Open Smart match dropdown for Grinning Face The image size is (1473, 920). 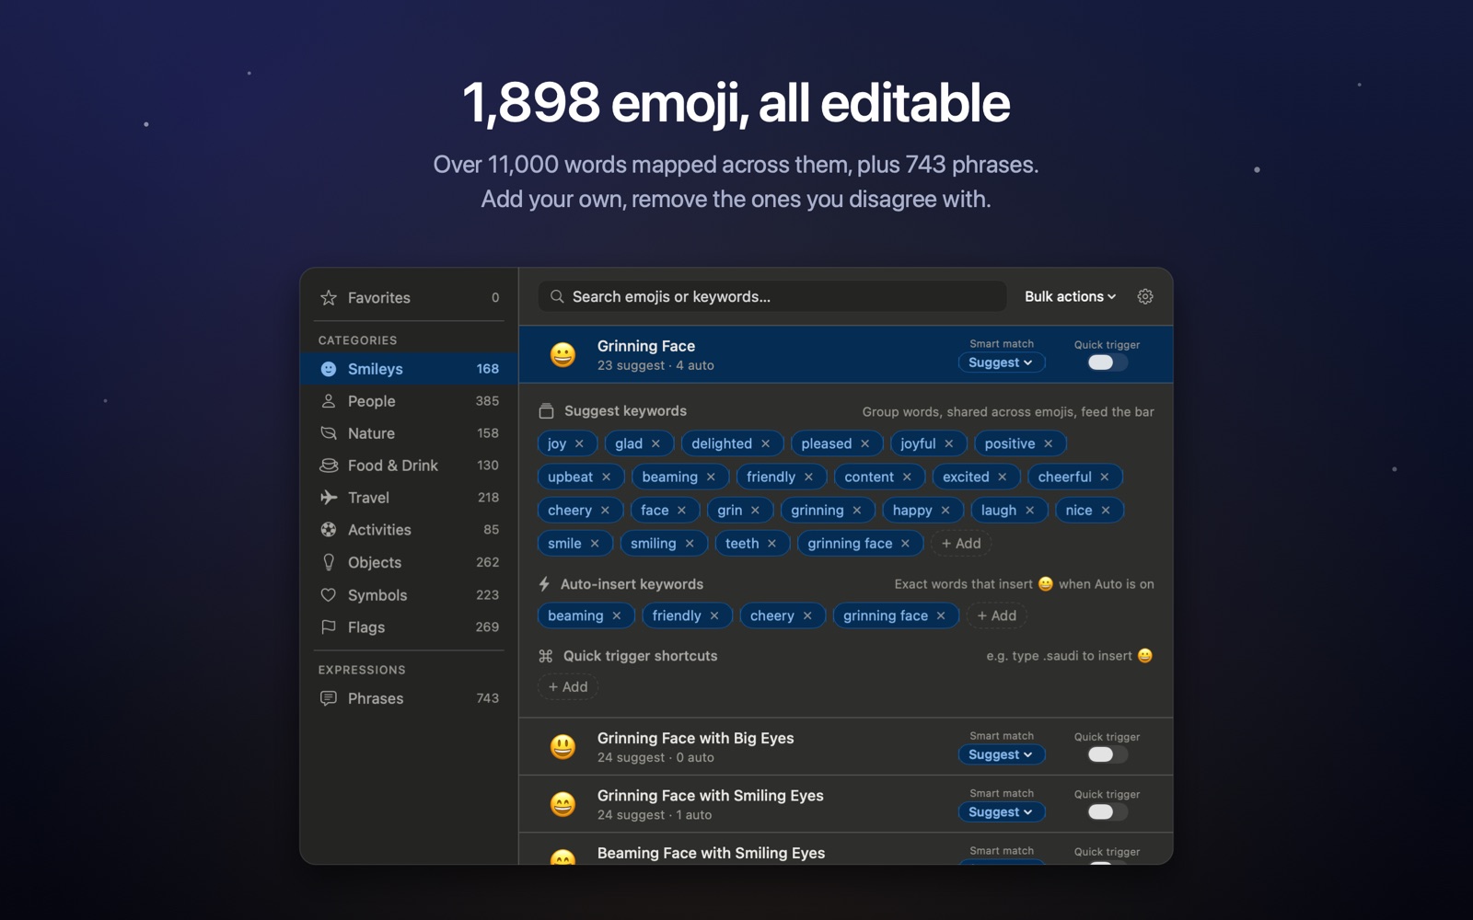(1001, 362)
